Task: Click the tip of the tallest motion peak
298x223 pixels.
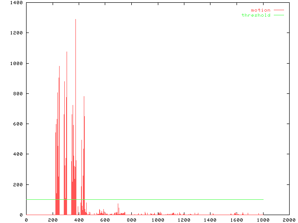Action: tap(75, 20)
